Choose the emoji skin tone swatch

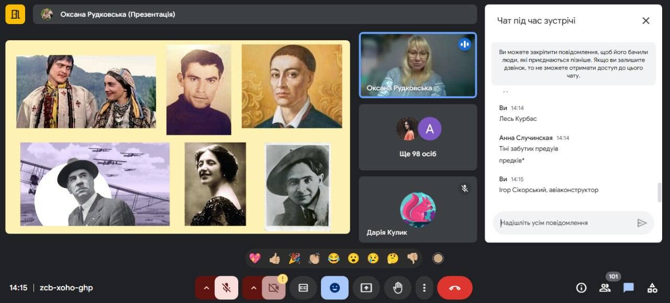click(x=438, y=258)
